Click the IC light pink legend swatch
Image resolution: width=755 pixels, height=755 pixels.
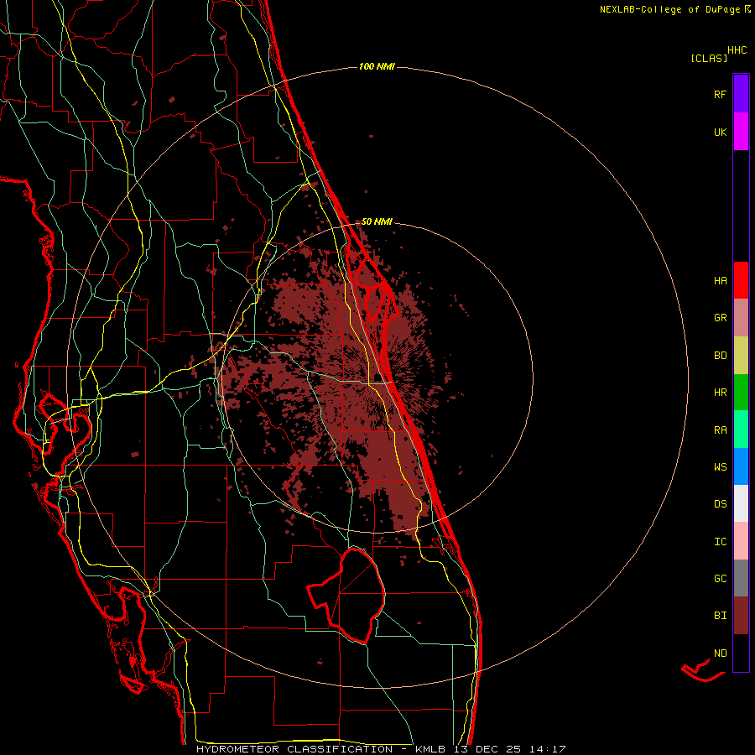[741, 541]
